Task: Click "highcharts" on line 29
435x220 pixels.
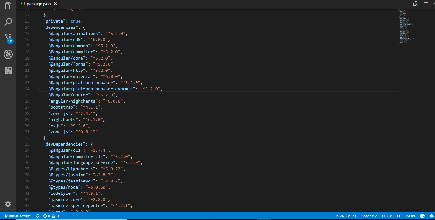Action: coord(63,120)
